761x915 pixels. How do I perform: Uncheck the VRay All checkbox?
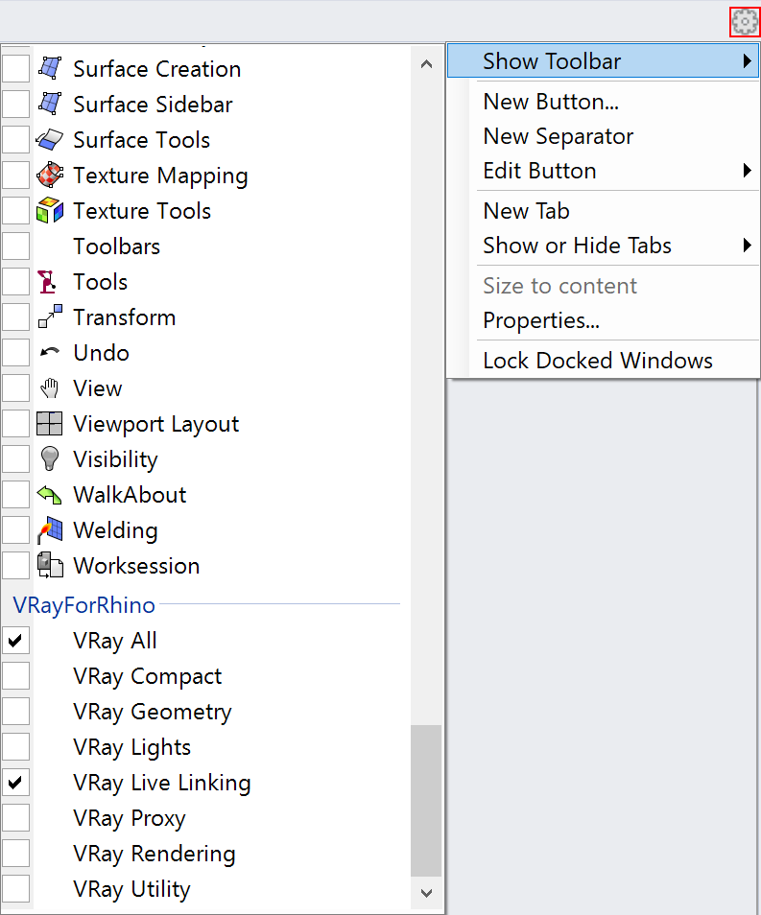click(x=15, y=641)
